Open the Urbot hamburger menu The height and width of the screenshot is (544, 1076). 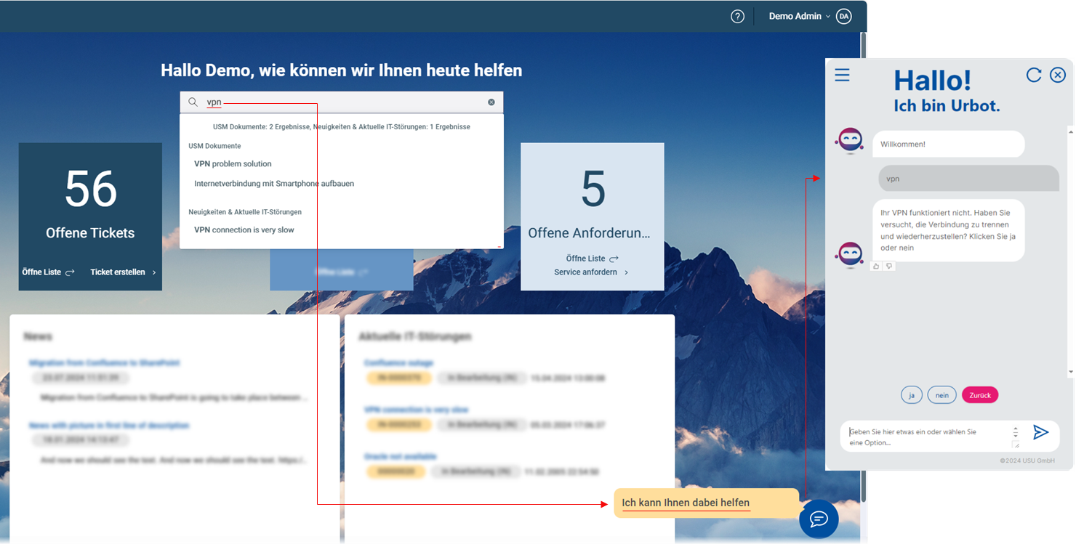tap(842, 75)
